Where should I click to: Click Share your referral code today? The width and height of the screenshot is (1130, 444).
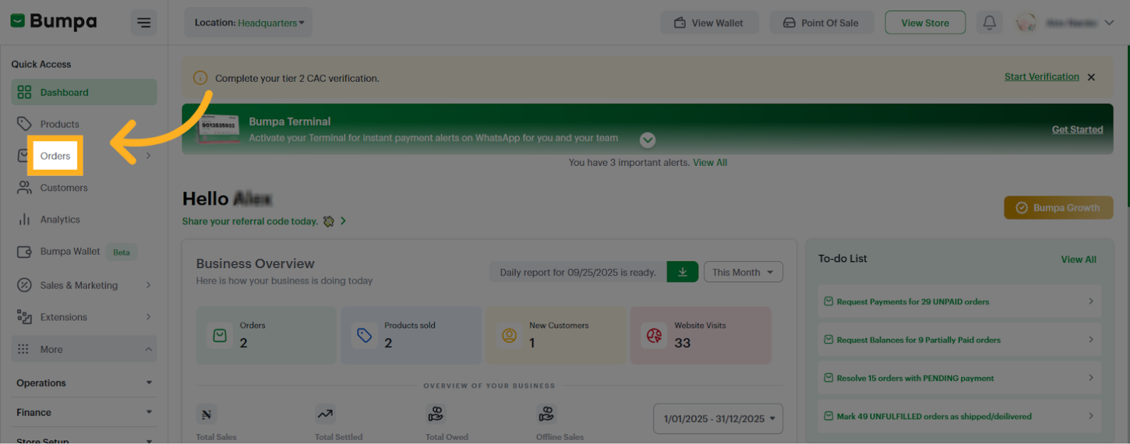[x=250, y=221]
